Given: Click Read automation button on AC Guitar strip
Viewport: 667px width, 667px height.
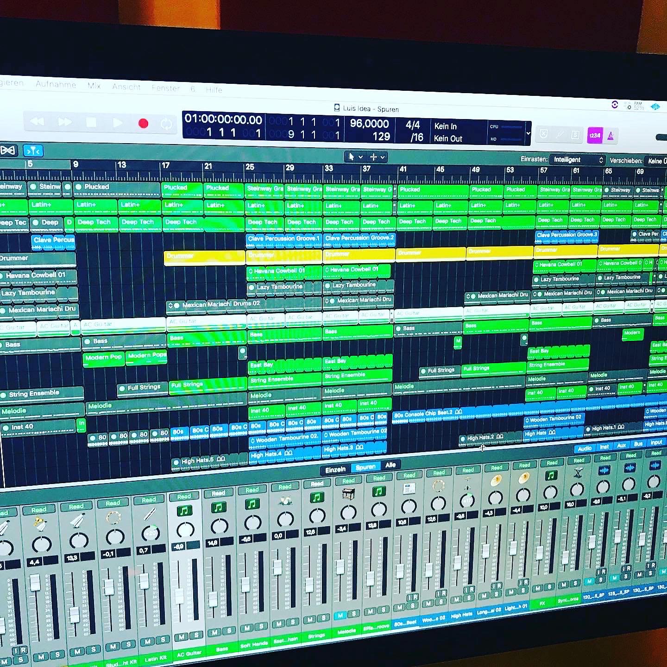Looking at the screenshot, I should coord(184,497).
